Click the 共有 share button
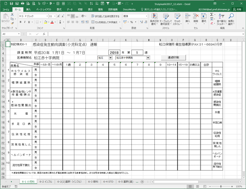The image size is (246, 189). (237, 10)
